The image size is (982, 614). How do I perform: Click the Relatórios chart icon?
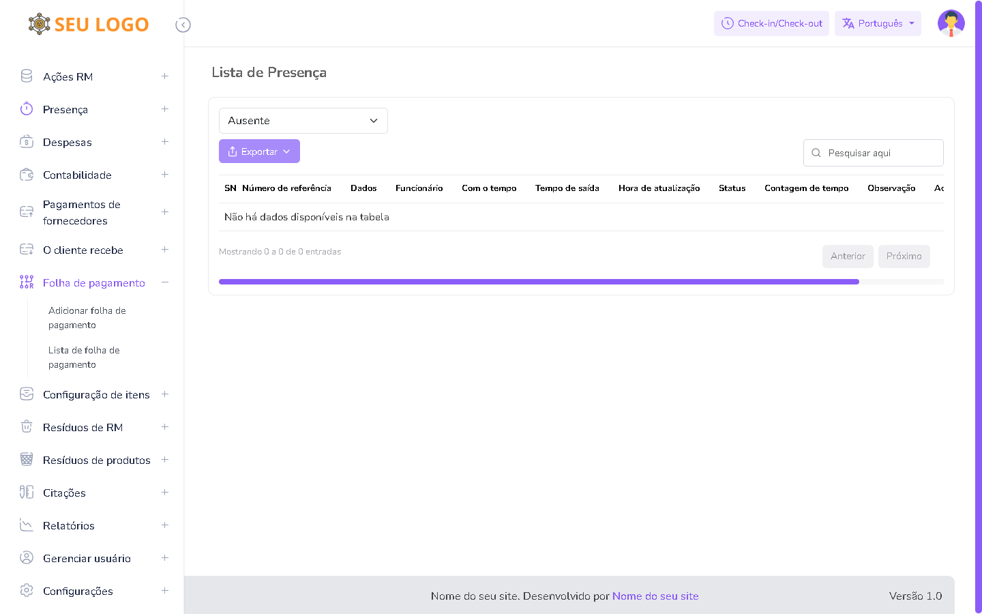tap(27, 525)
